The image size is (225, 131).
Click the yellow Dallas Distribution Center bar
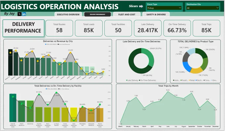(74, 115)
